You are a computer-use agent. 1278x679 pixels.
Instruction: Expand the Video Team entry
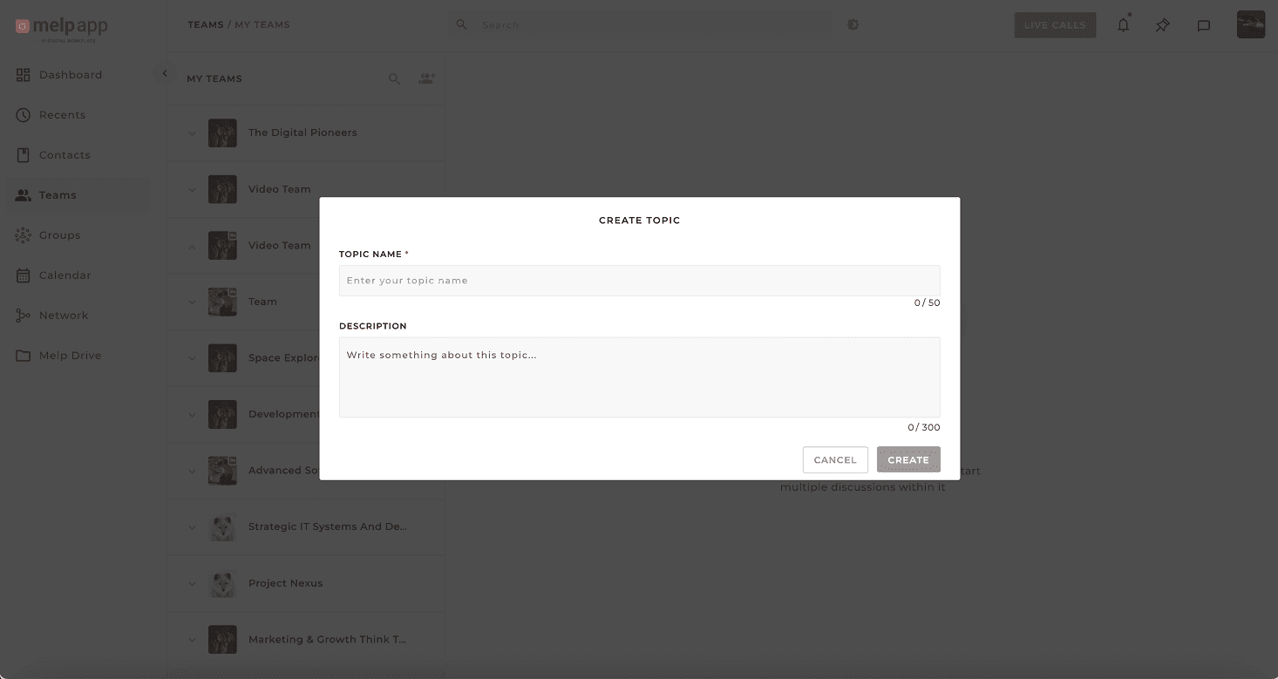(x=192, y=189)
